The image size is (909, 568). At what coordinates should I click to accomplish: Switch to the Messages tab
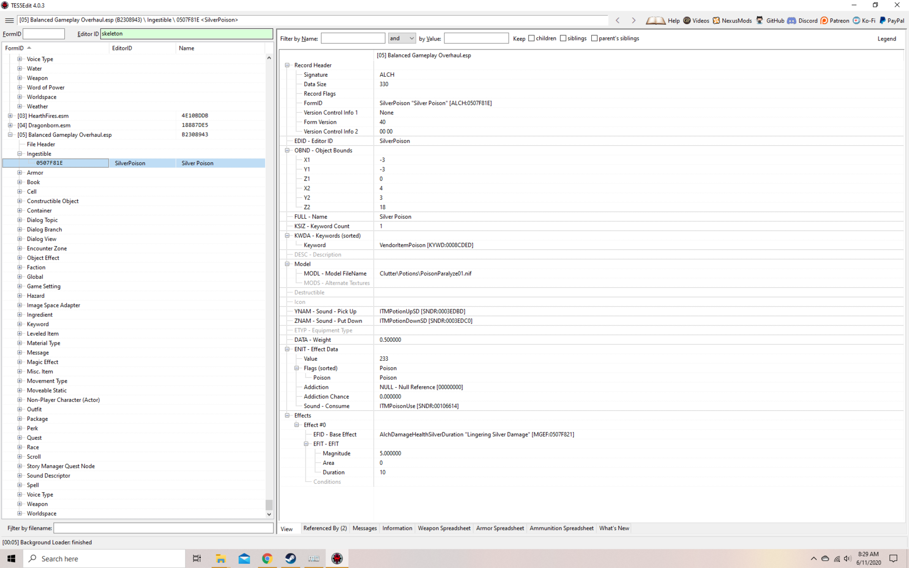click(365, 528)
